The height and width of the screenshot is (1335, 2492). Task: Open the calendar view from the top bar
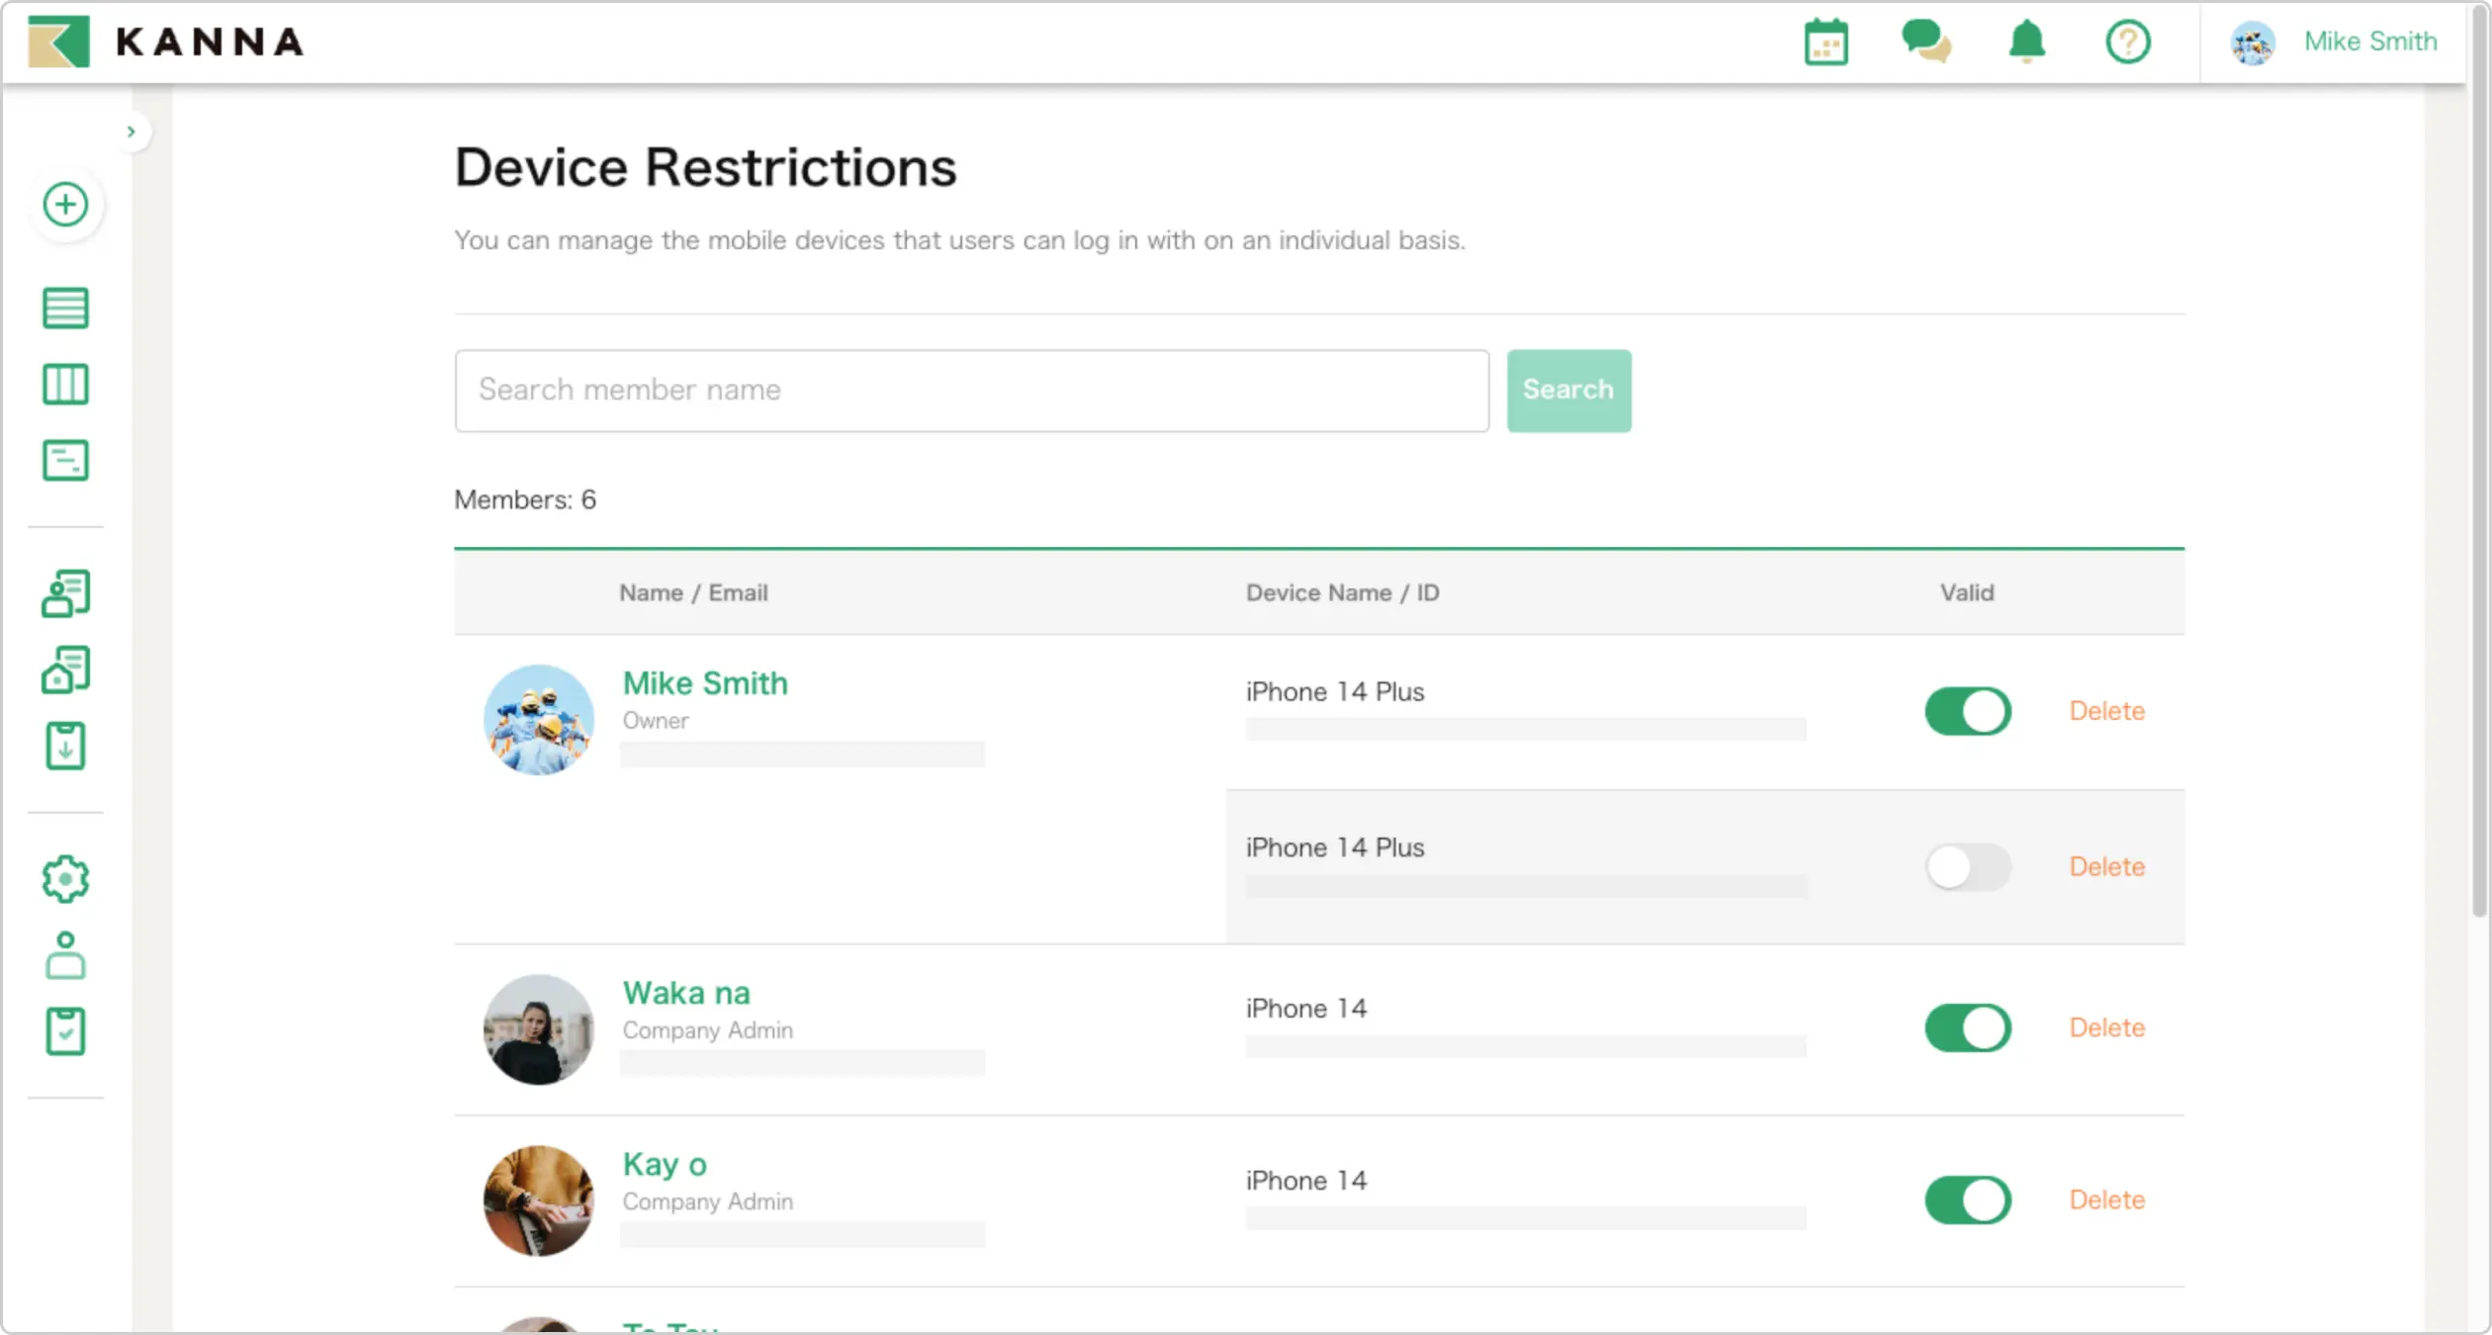[1824, 43]
